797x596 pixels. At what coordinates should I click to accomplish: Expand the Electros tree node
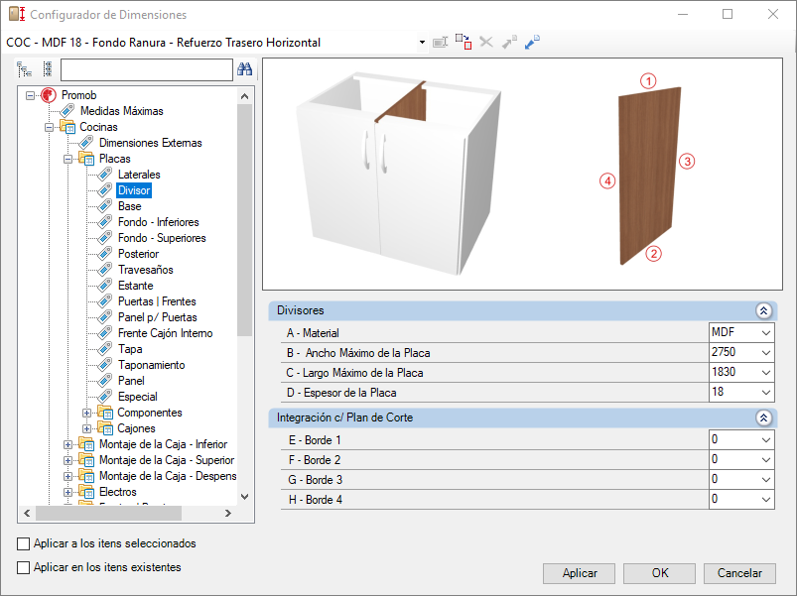pos(68,492)
